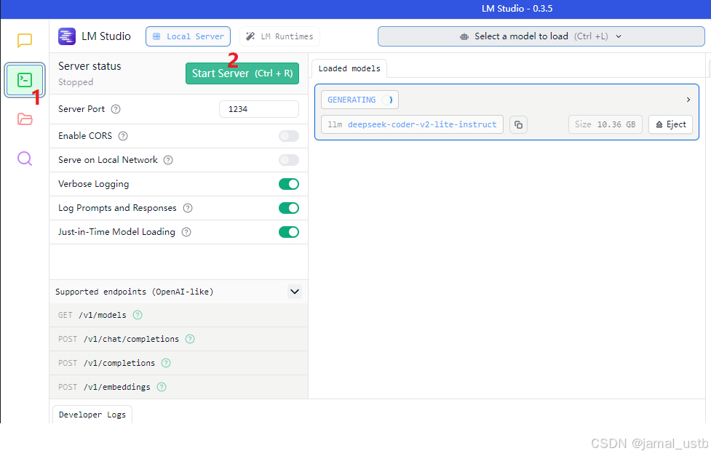Open the My Models folder icon
The width and height of the screenshot is (711, 456).
25,119
